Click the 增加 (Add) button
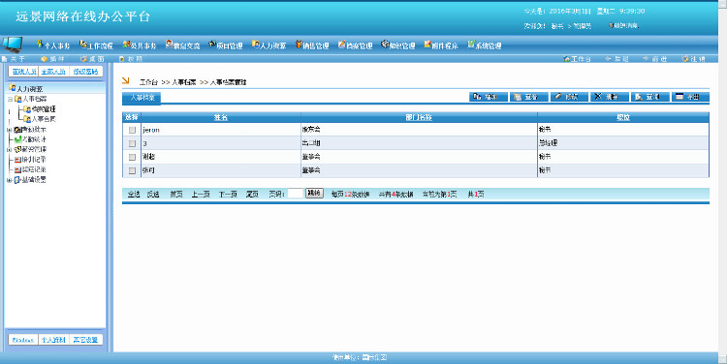Screen dimensions: 727x364 (x=489, y=97)
